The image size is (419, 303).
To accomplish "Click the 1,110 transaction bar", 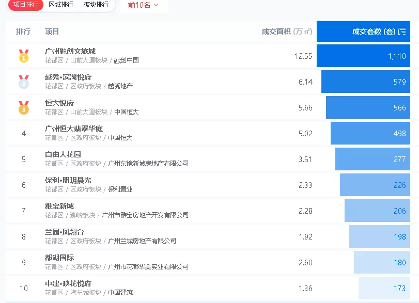I will click(363, 56).
